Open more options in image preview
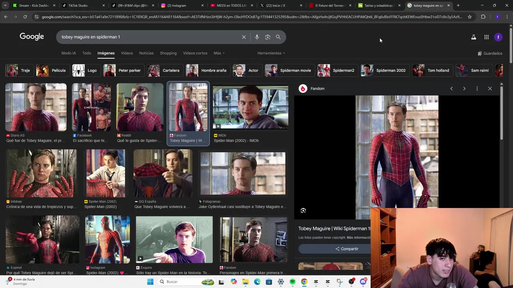This screenshot has height=288, width=513. [x=477, y=88]
